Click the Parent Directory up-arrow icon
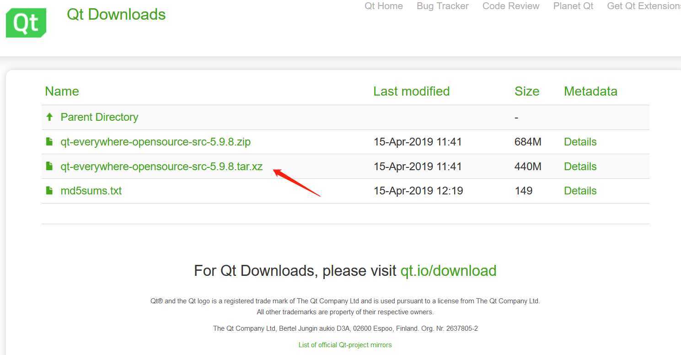 [x=49, y=117]
